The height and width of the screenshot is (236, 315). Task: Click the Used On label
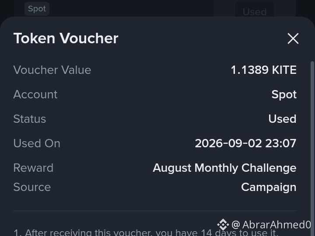(37, 143)
